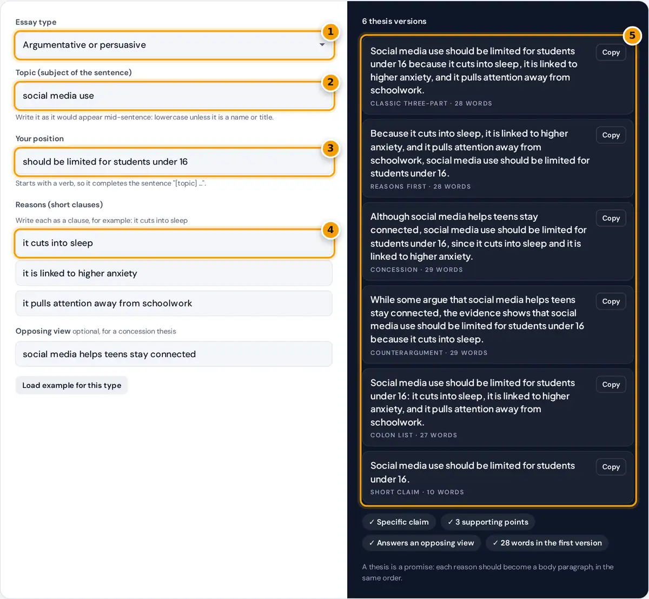The image size is (649, 599).
Task: Click the 'COUNTERARGUMENT · 29 WORDS' label
Action: [429, 353]
